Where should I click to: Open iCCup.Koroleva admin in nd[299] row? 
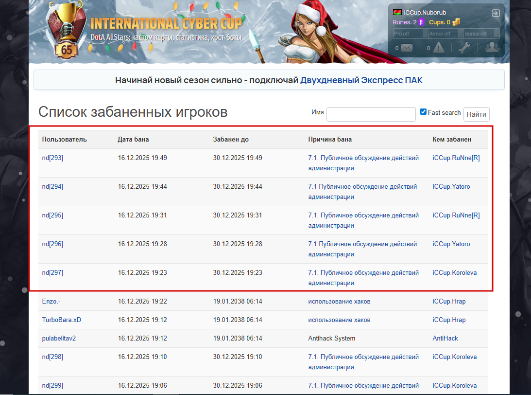(454, 385)
